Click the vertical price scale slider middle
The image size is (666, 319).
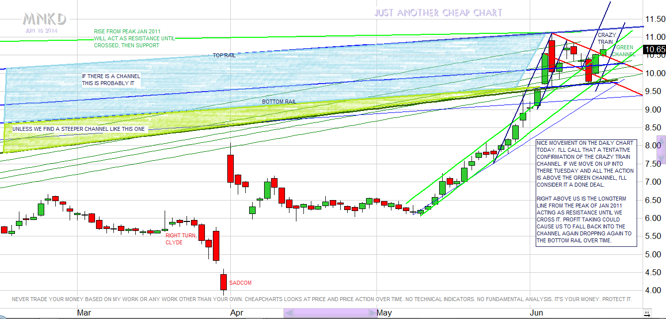(x=662, y=149)
